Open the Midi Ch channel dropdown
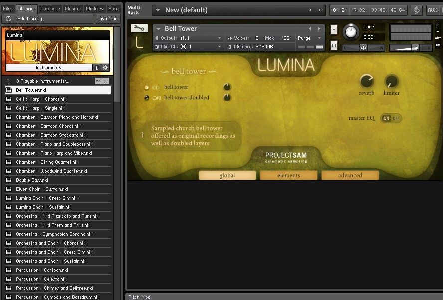443x300 pixels. coord(219,47)
